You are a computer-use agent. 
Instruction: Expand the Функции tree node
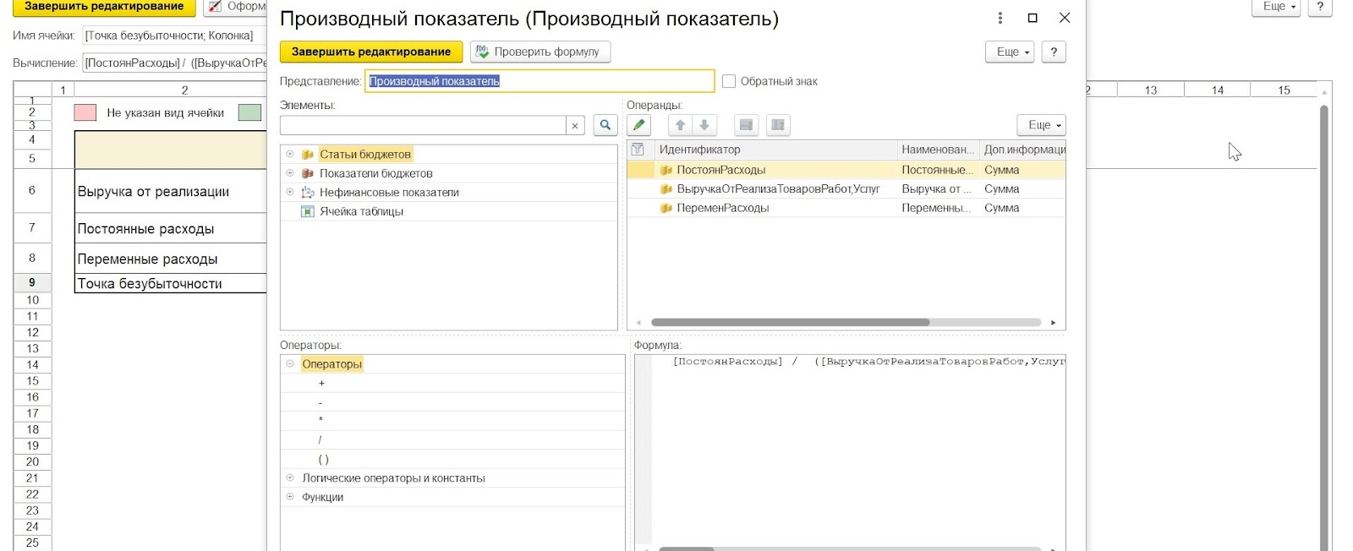click(x=290, y=497)
